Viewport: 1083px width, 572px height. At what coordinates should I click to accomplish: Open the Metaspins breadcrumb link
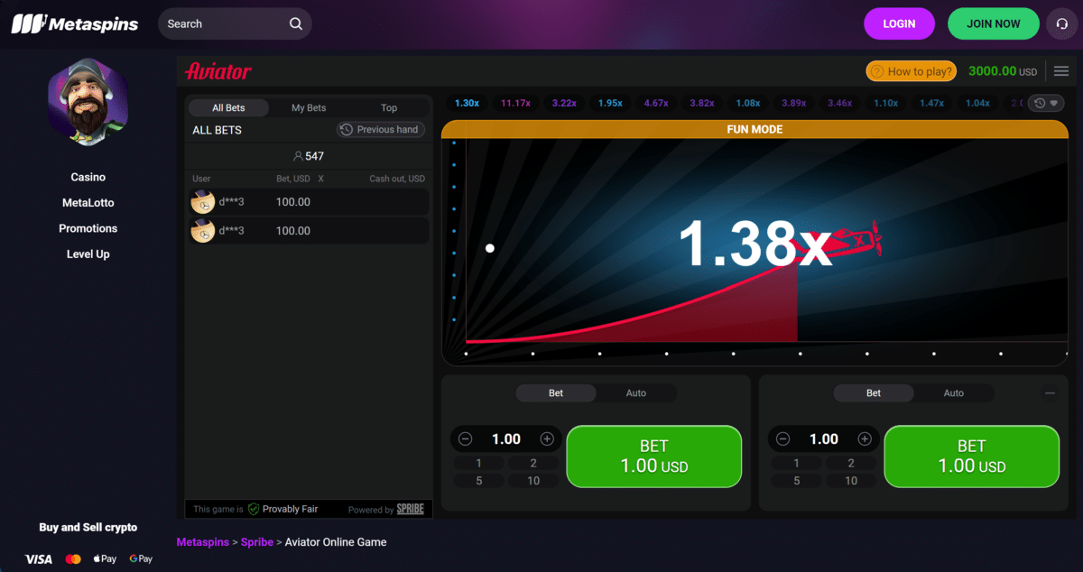203,542
